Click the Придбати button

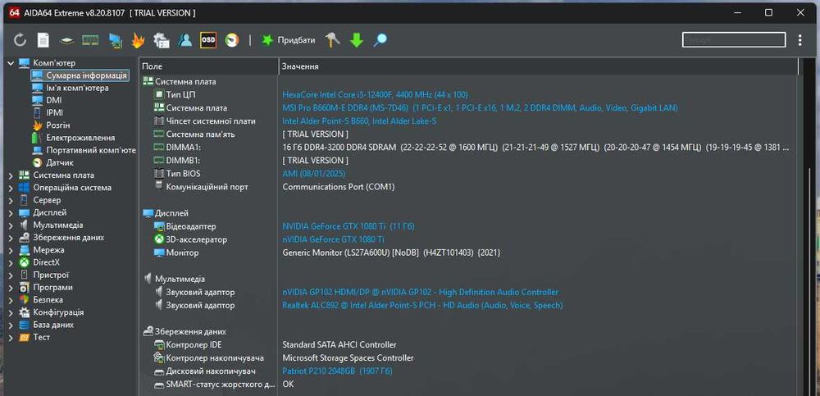(x=296, y=40)
